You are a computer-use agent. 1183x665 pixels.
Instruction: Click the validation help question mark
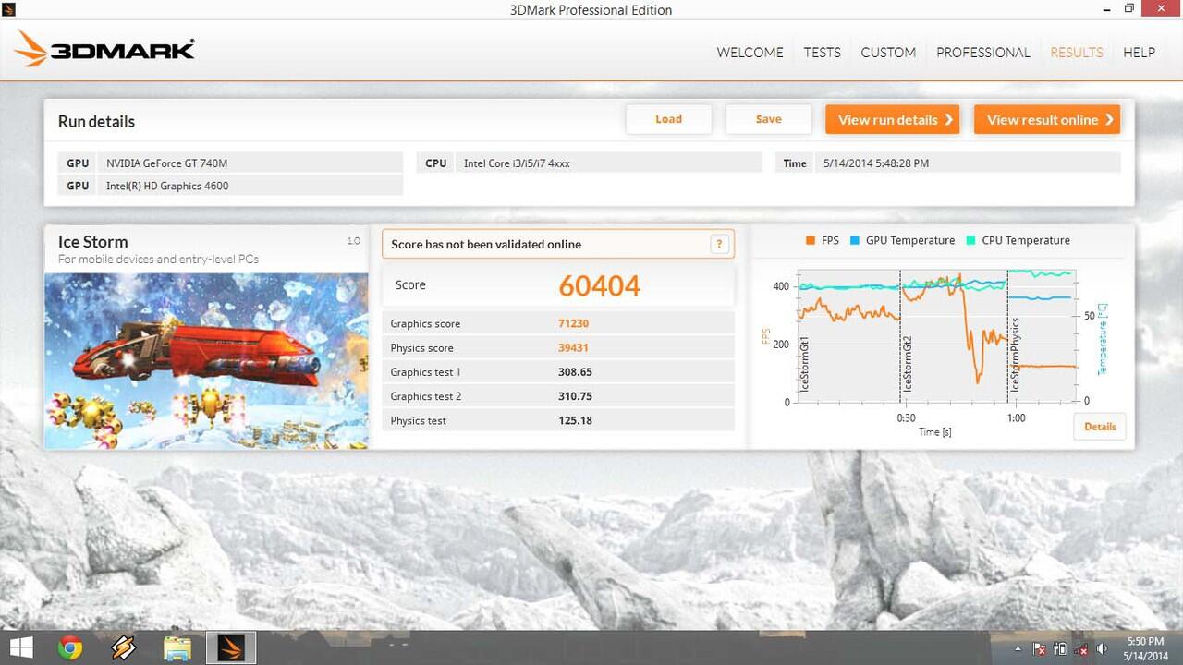[719, 244]
